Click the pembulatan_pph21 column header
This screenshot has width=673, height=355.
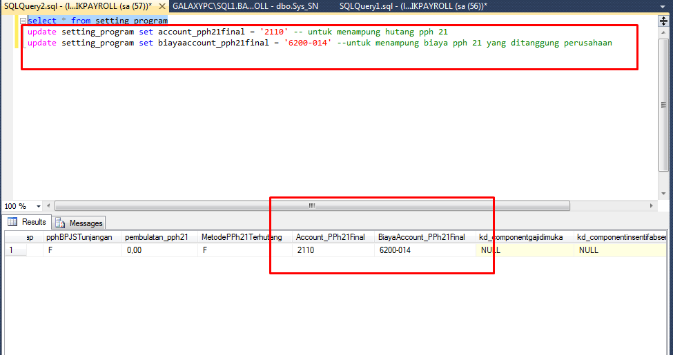(x=157, y=237)
